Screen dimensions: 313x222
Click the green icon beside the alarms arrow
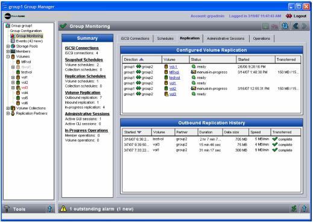(x=294, y=209)
